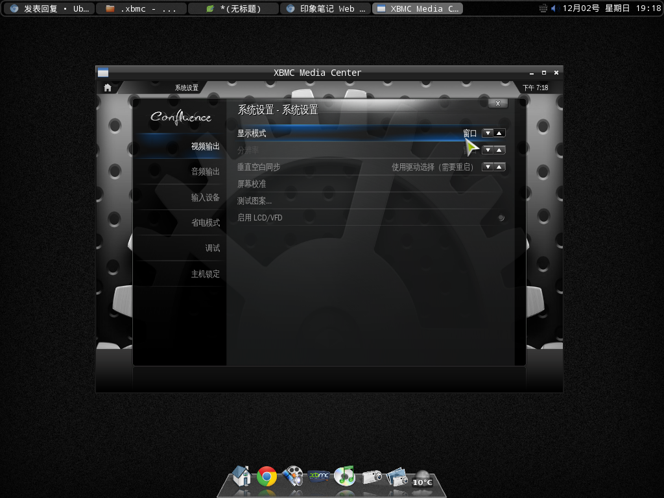Open the calendar from panel date and time
Image resolution: width=664 pixels, height=498 pixels.
[611, 8]
